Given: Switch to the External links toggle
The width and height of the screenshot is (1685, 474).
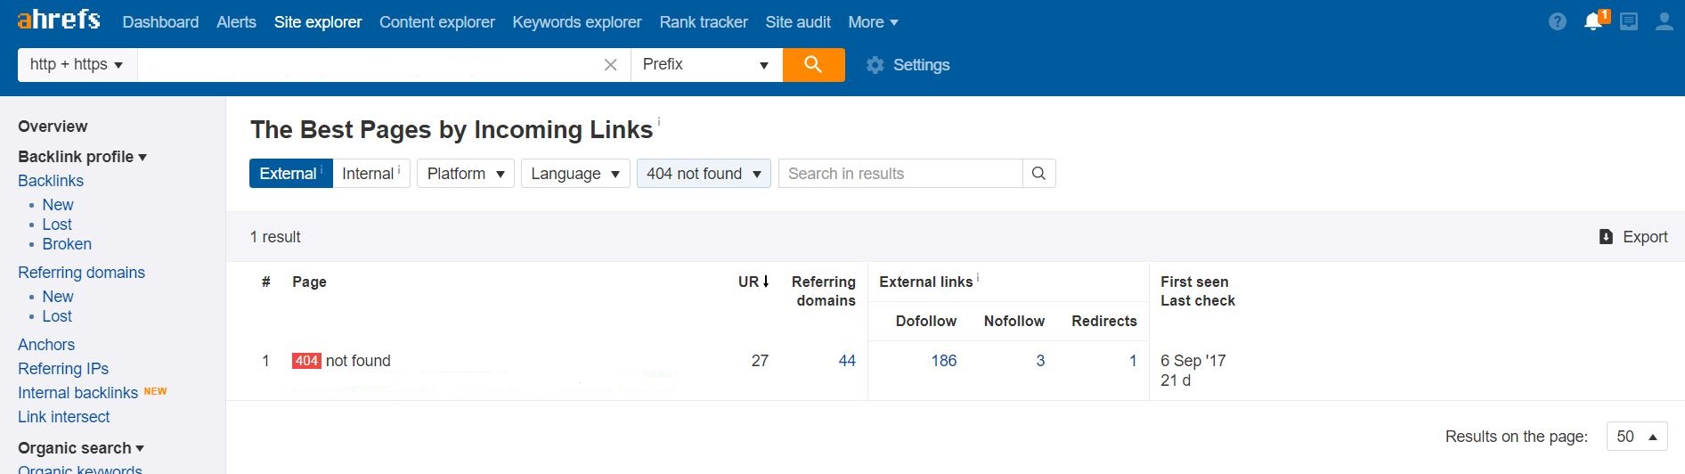Looking at the screenshot, I should (290, 174).
